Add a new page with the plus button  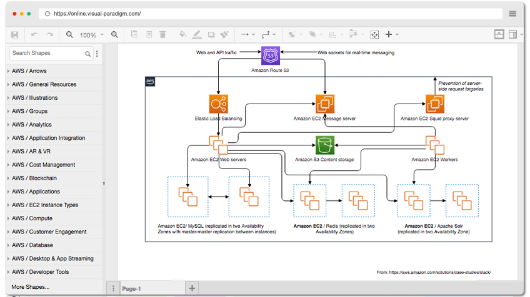[192, 288]
